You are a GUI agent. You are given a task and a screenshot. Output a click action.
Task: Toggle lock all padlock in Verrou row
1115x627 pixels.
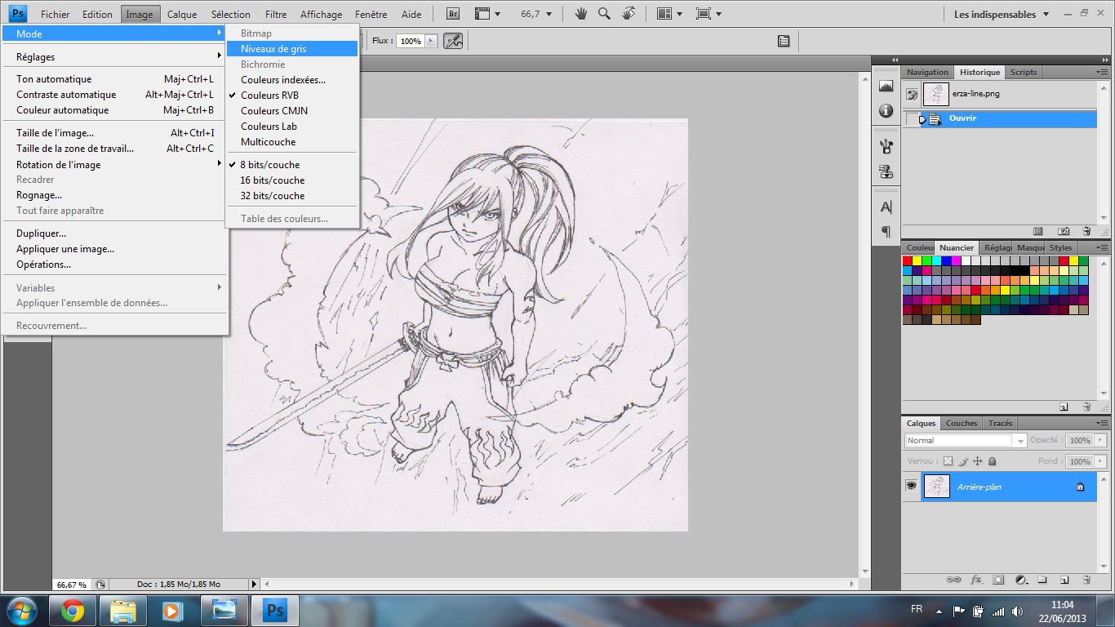coord(992,461)
